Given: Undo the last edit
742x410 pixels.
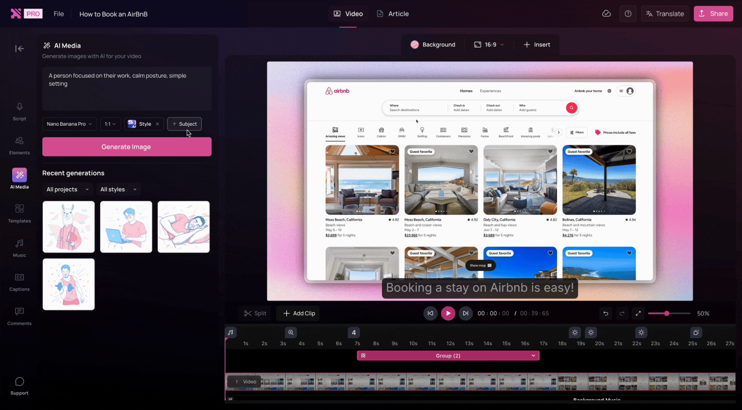Looking at the screenshot, I should click(x=606, y=313).
